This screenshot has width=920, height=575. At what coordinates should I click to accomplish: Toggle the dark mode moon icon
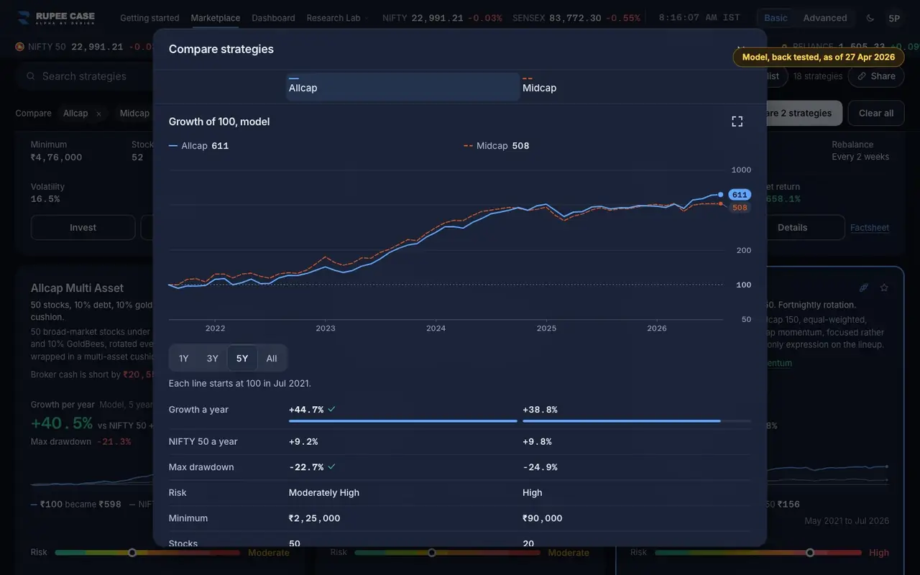click(870, 18)
